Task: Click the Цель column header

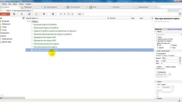Action: [141, 18]
